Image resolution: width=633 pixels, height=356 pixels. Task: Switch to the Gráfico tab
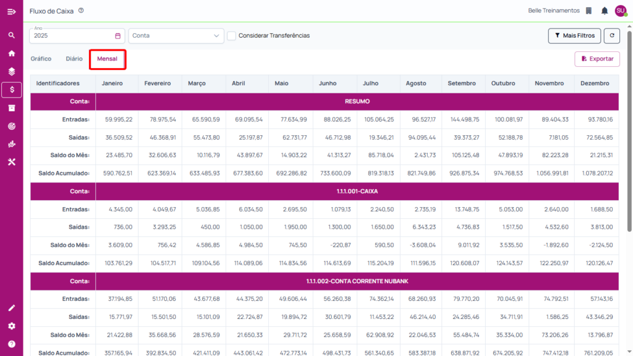click(x=41, y=59)
